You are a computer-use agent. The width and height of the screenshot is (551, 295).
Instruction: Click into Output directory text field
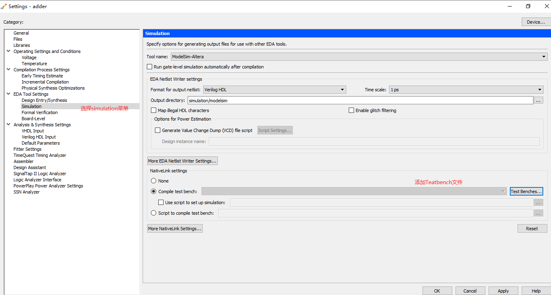[x=360, y=100]
